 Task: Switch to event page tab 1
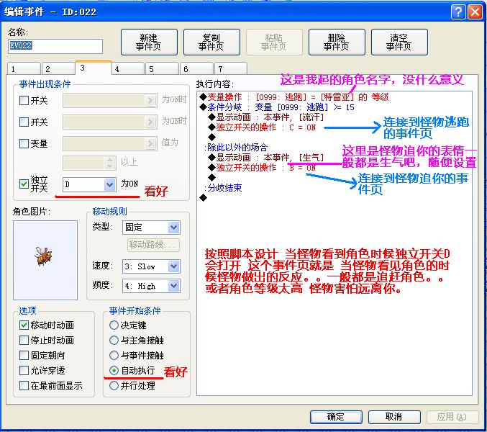pos(24,68)
